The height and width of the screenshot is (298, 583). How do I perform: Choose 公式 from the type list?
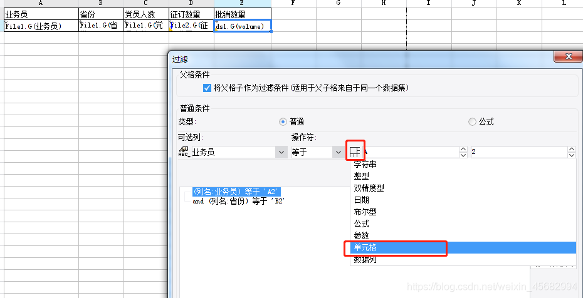[463, 223]
